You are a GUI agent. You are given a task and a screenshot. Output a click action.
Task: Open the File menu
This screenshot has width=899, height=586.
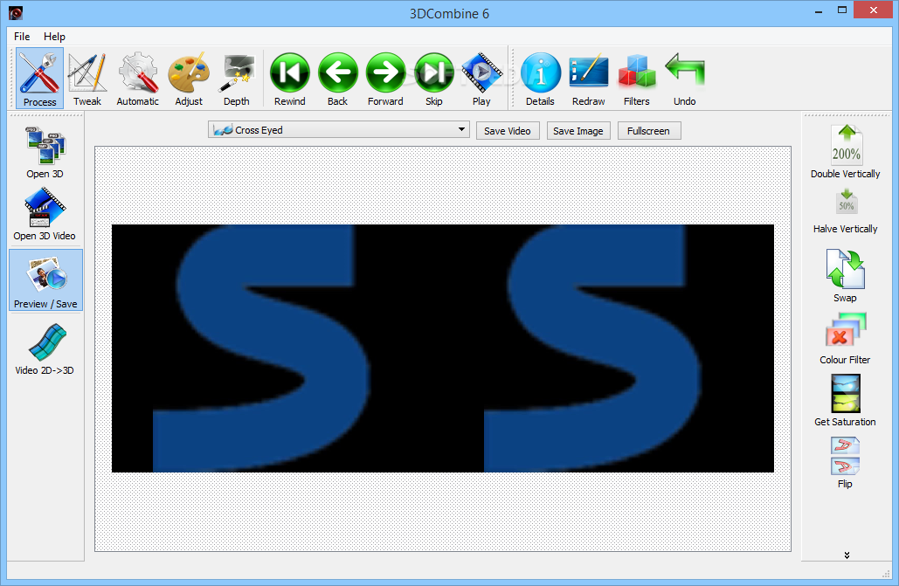(22, 36)
